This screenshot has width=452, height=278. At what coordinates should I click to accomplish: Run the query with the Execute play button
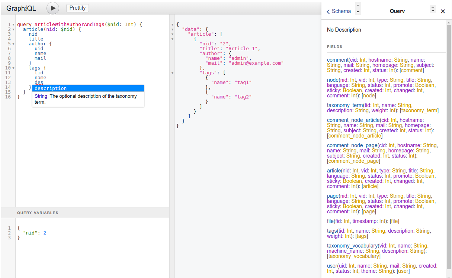coord(53,8)
